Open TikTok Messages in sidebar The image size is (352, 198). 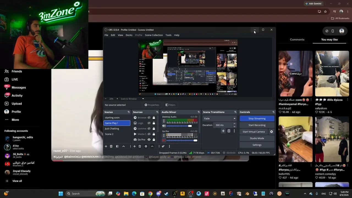[x=15, y=87]
